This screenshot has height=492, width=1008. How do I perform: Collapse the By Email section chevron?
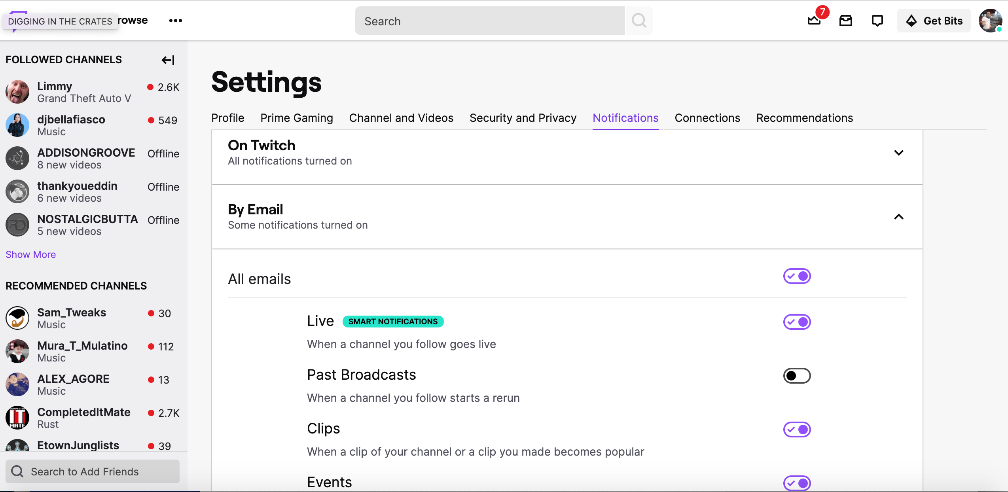[898, 217]
